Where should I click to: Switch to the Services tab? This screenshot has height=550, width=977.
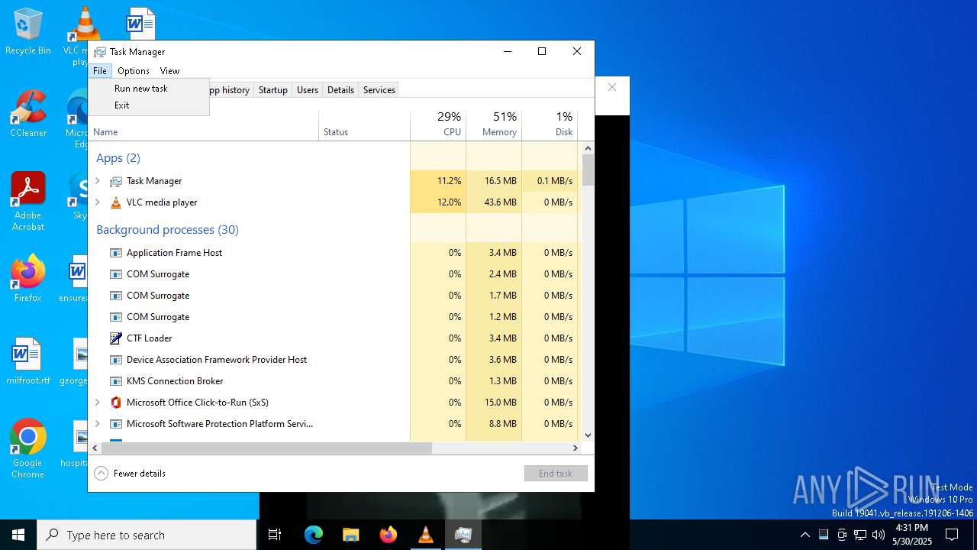tap(379, 90)
